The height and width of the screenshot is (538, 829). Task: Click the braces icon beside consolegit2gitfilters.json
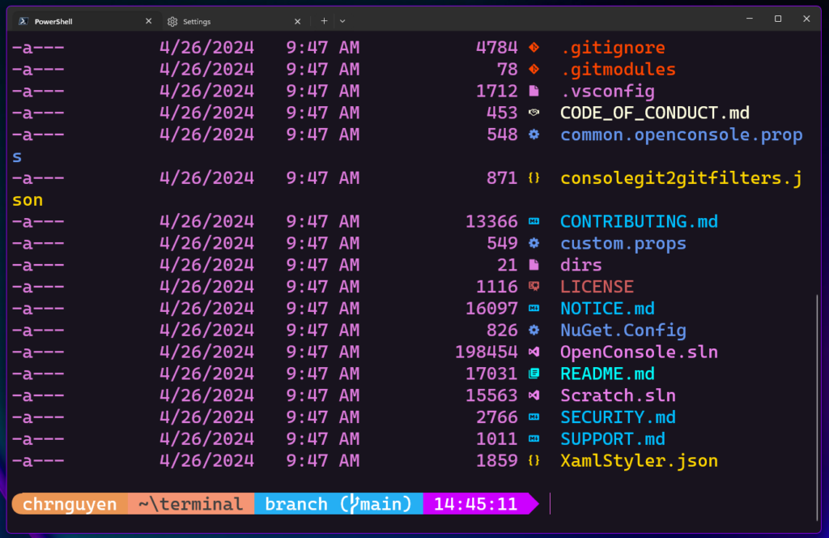coord(534,177)
